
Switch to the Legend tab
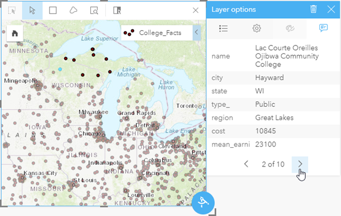point(223,28)
